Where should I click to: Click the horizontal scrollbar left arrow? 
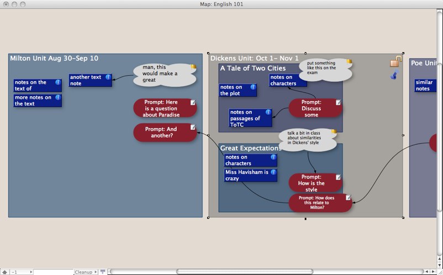coord(427,272)
